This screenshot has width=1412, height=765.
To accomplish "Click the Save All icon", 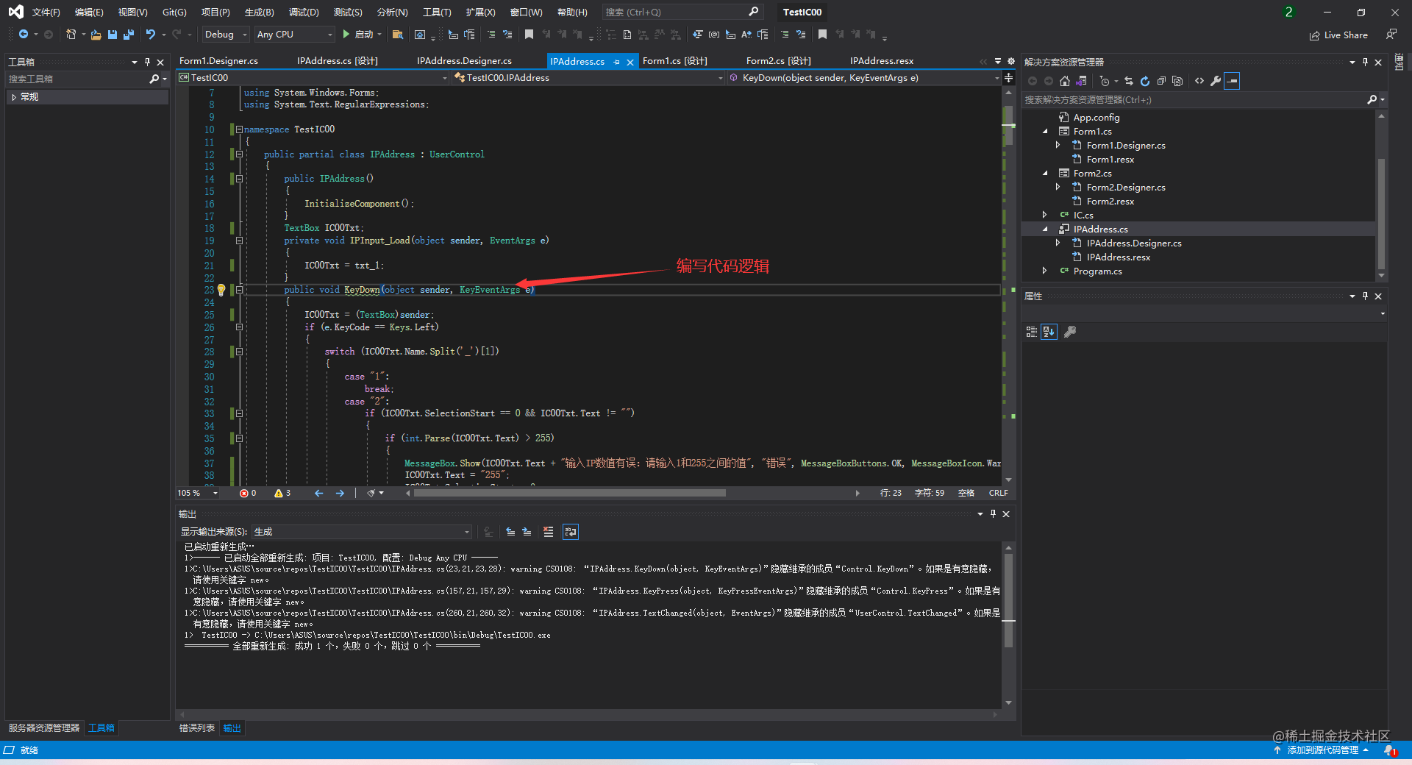I will tap(129, 35).
